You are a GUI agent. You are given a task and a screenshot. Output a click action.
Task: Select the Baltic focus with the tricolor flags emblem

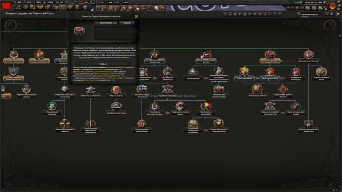[x=154, y=57]
